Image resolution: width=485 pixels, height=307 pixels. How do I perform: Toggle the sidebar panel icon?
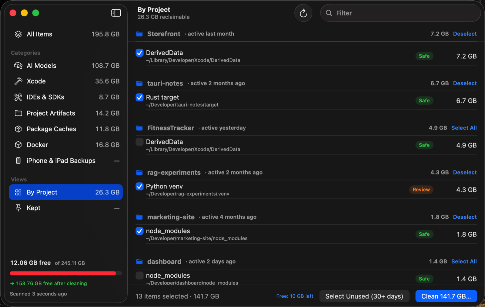[x=116, y=13]
